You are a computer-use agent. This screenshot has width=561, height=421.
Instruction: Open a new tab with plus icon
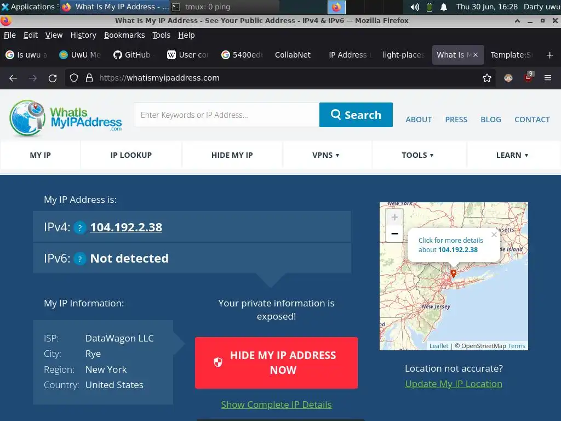550,55
